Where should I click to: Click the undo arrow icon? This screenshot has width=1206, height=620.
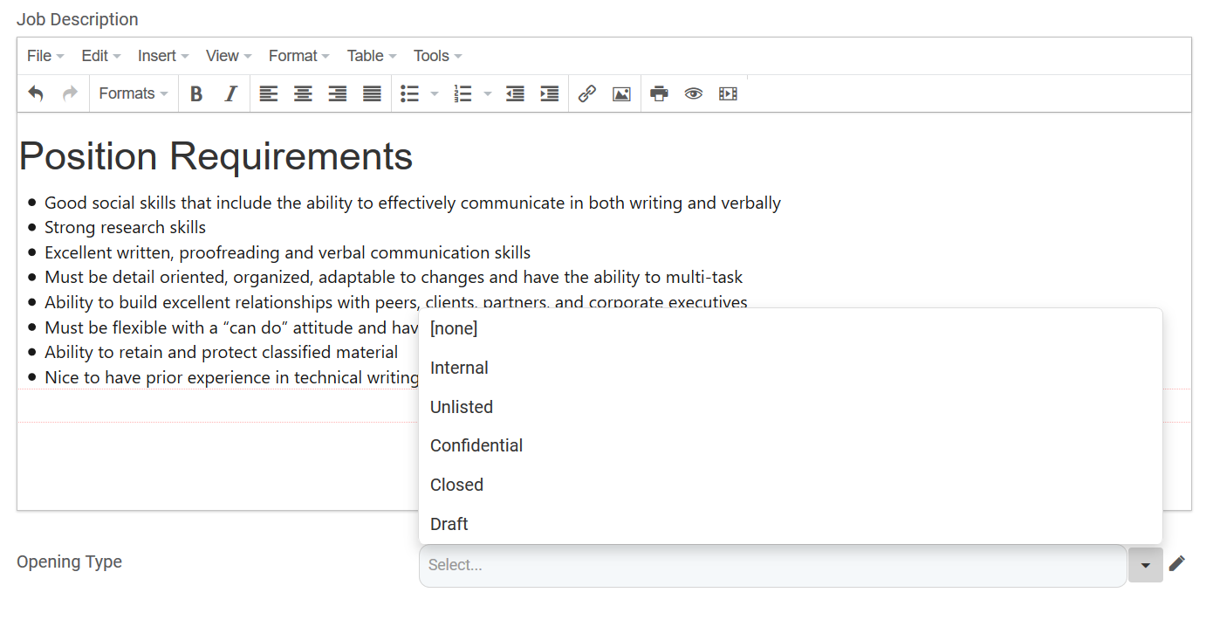point(36,93)
